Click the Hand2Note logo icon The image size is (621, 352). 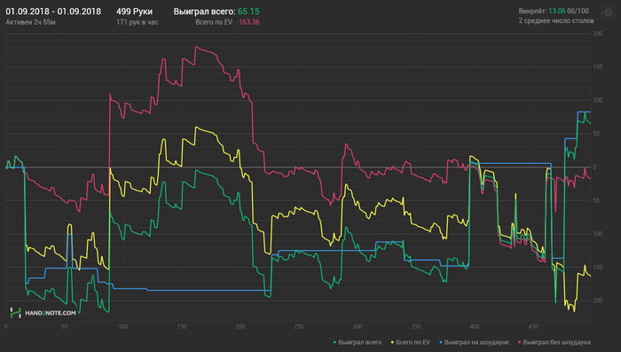point(15,313)
